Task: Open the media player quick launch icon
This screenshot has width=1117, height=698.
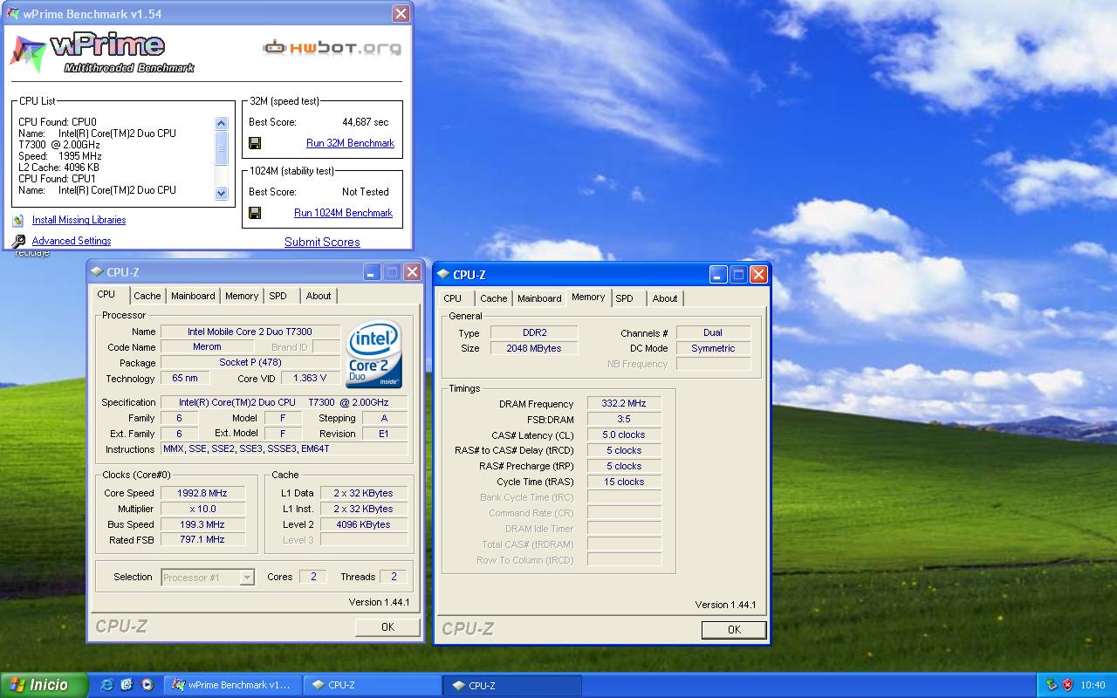Action: (x=147, y=685)
